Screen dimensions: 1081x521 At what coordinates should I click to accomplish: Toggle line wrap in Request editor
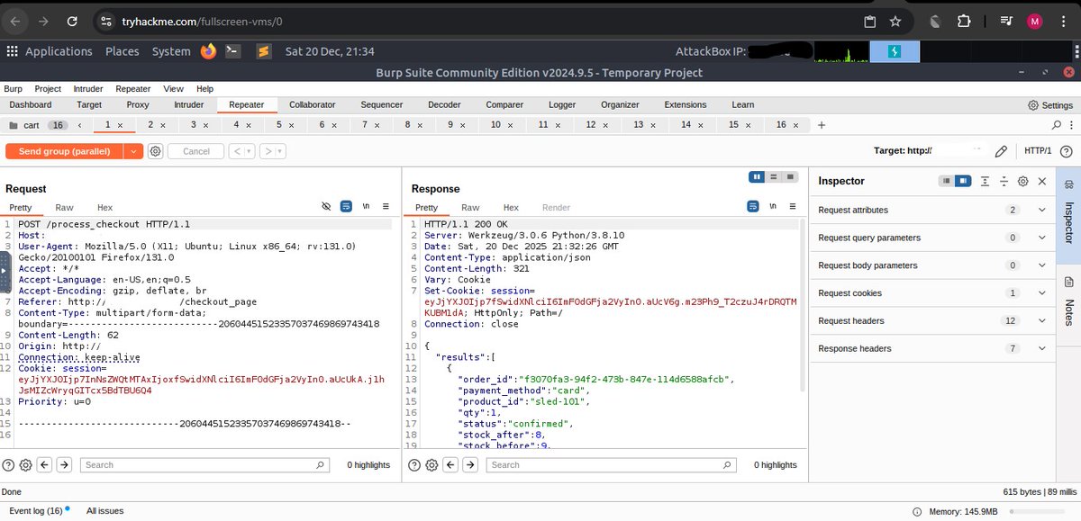click(346, 207)
